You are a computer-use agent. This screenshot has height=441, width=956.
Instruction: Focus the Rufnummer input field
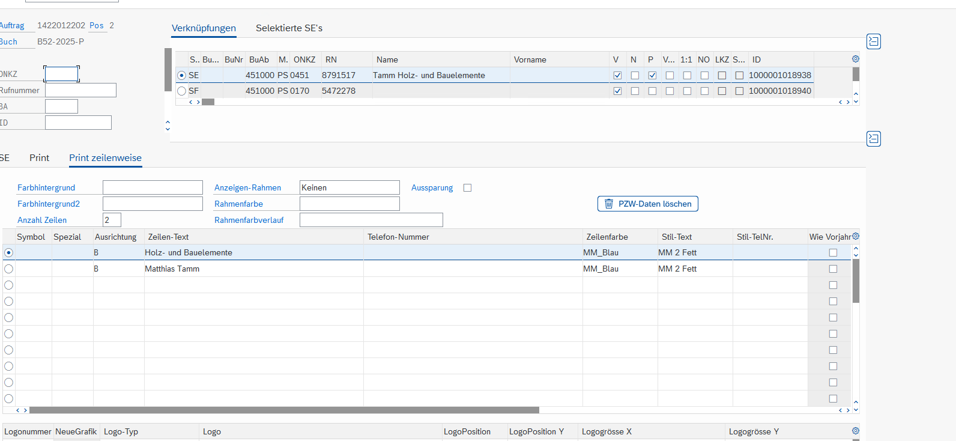pyautogui.click(x=80, y=90)
